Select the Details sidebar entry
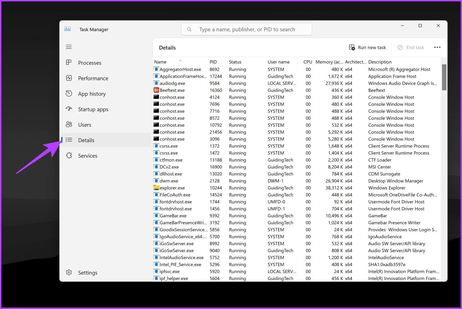 [86, 140]
